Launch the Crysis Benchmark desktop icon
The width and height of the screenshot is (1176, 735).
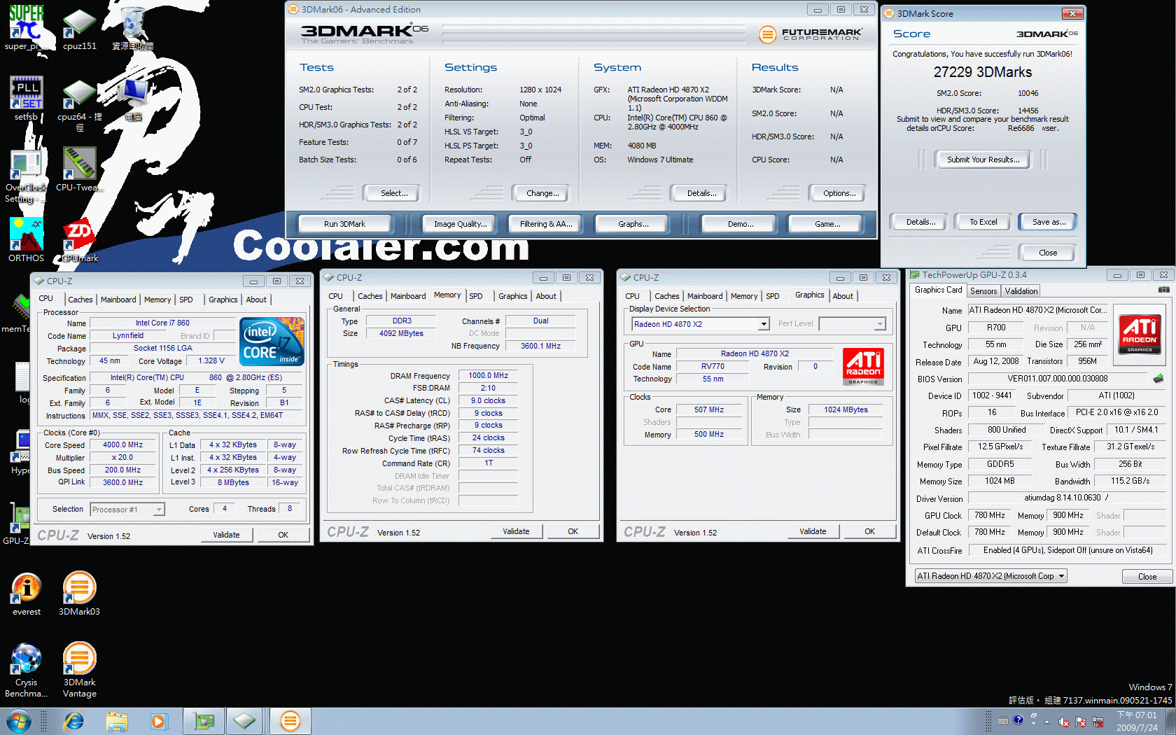tap(26, 670)
